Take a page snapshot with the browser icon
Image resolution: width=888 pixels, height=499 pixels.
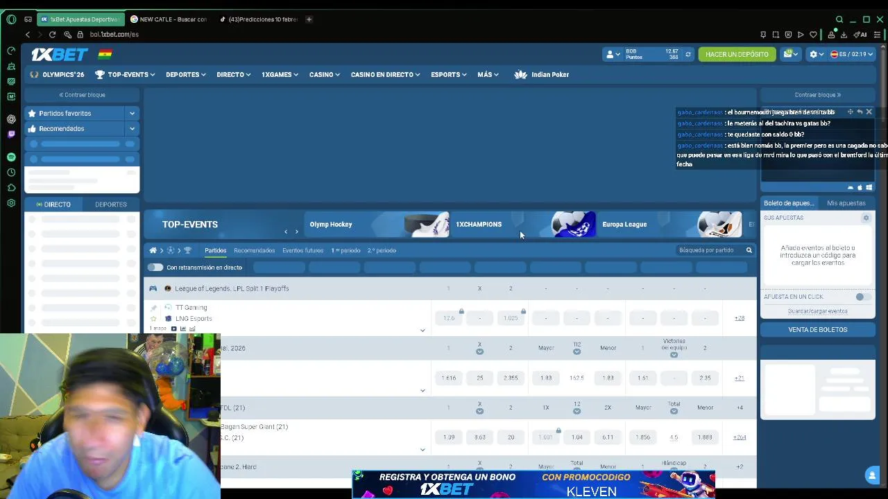(x=776, y=35)
